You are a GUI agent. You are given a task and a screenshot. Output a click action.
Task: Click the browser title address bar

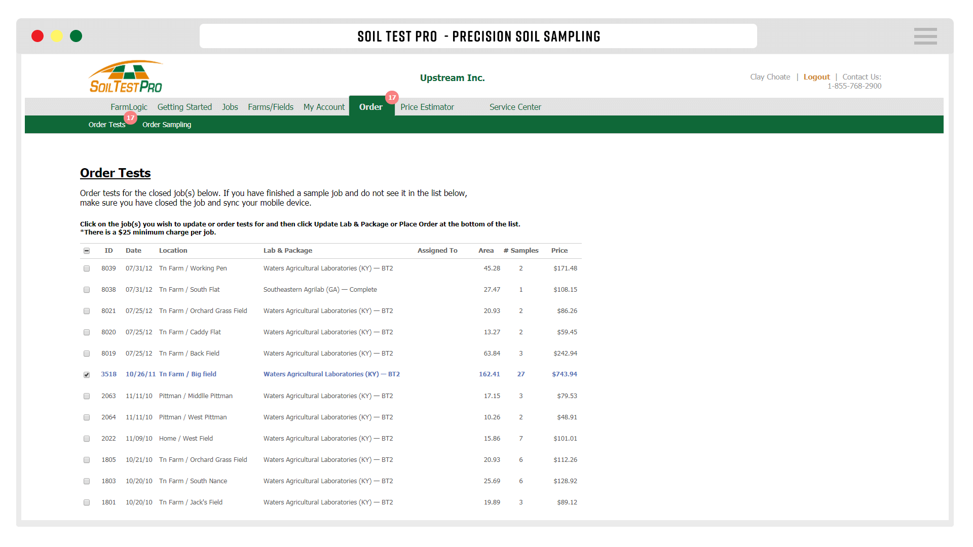pyautogui.click(x=478, y=36)
